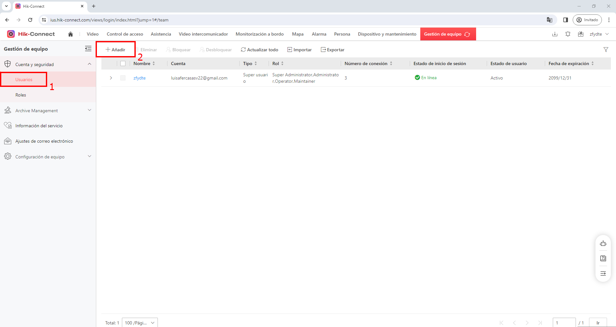Select Roles in the sidebar
616x327 pixels.
click(x=21, y=95)
